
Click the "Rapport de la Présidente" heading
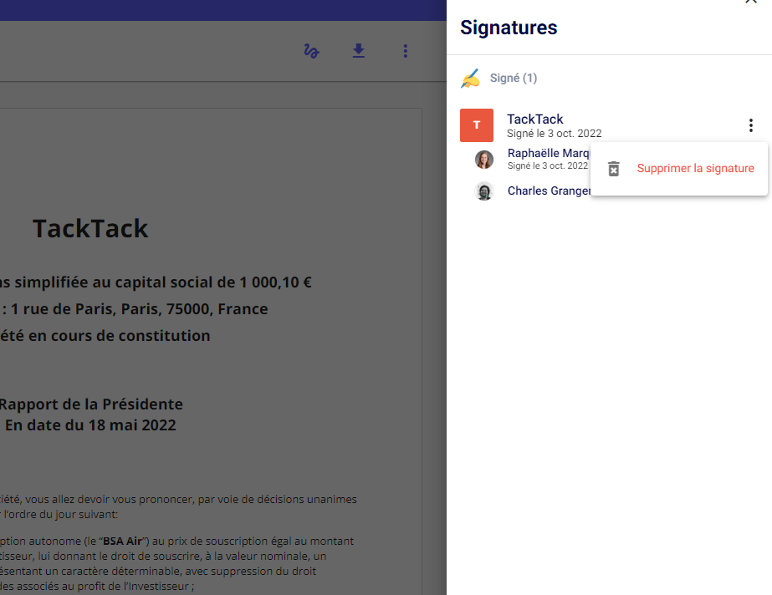click(90, 404)
